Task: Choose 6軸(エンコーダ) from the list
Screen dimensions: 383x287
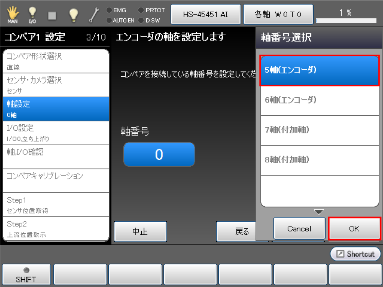Action: (x=320, y=100)
